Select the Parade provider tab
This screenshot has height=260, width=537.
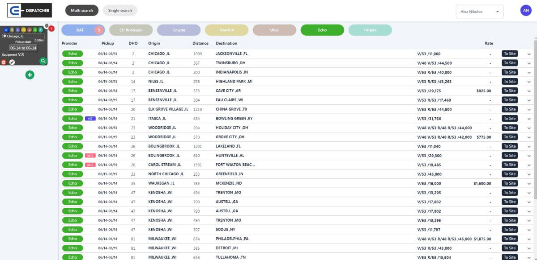coord(371,30)
